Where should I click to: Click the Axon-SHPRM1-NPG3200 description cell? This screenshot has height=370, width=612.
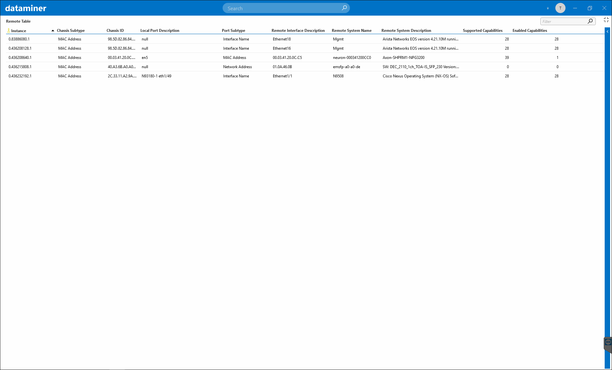pyautogui.click(x=403, y=58)
